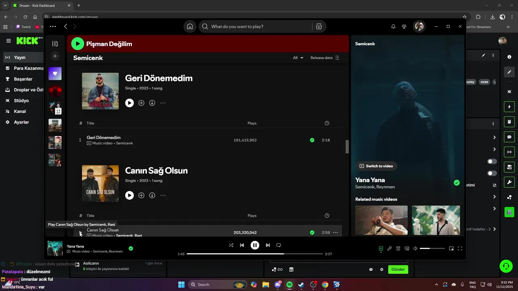Toggle repeat in player bar

pyautogui.click(x=278, y=245)
